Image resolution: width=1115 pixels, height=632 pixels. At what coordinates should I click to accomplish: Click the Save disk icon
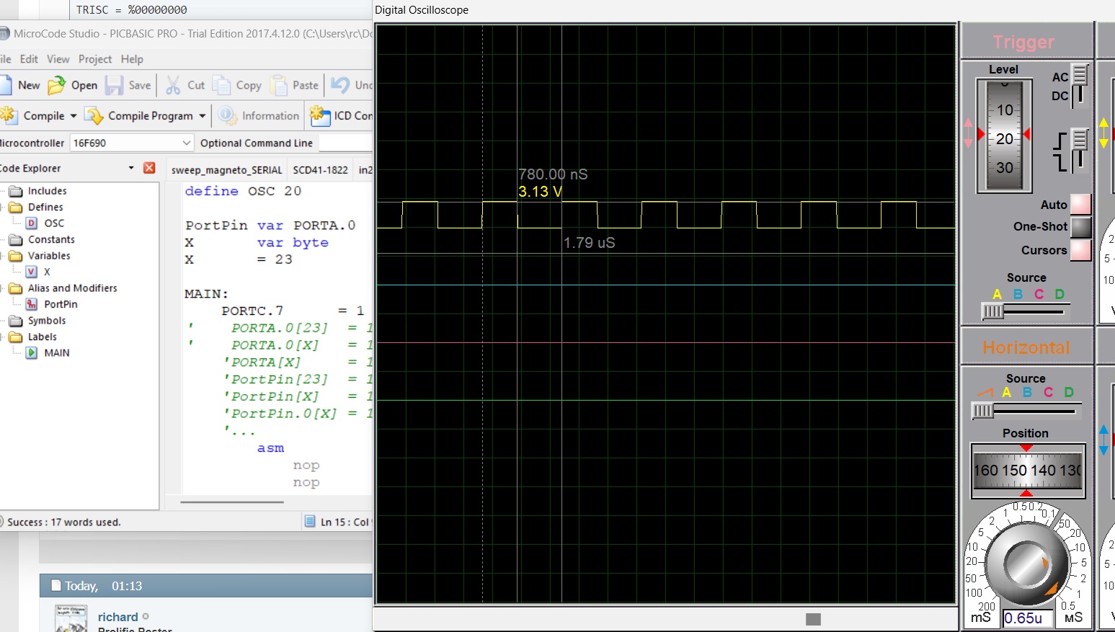[x=114, y=85]
